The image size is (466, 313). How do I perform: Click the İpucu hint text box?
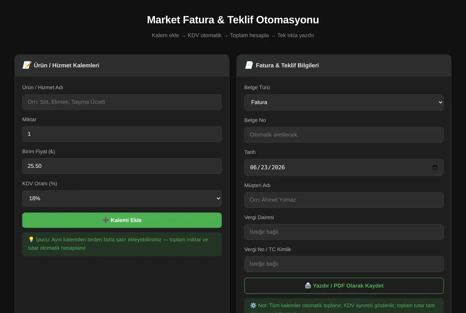(x=122, y=244)
